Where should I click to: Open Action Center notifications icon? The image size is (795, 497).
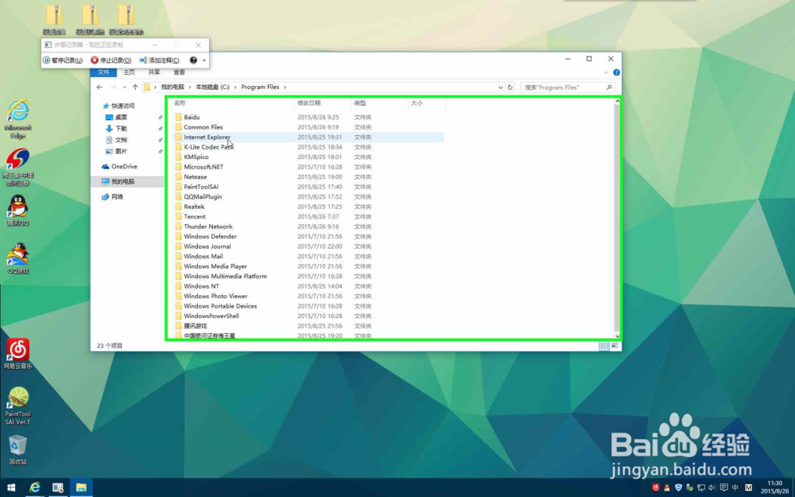pyautogui.click(x=724, y=488)
